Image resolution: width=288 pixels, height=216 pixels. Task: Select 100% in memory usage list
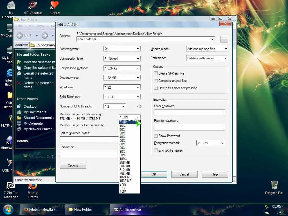pos(130,159)
